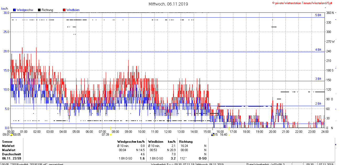Click the 30.0 value on the speed axis

(x=6, y=13)
